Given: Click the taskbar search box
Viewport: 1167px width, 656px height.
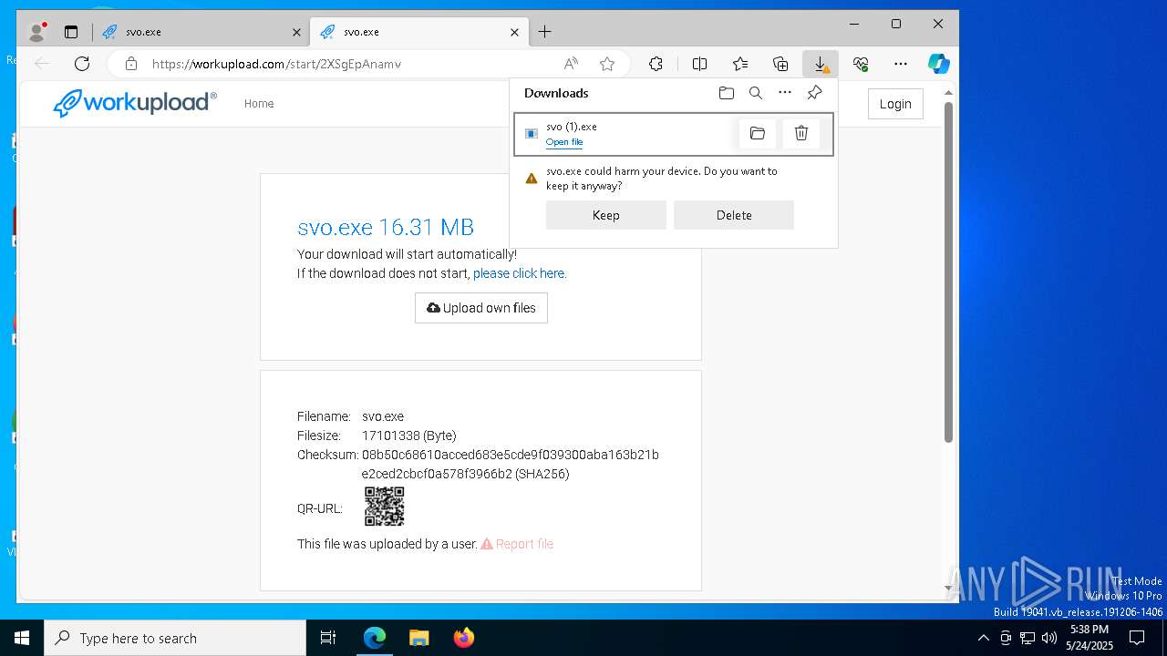Looking at the screenshot, I should point(175,638).
